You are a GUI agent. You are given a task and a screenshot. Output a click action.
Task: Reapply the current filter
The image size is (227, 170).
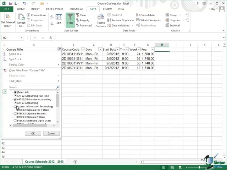click(83, 21)
